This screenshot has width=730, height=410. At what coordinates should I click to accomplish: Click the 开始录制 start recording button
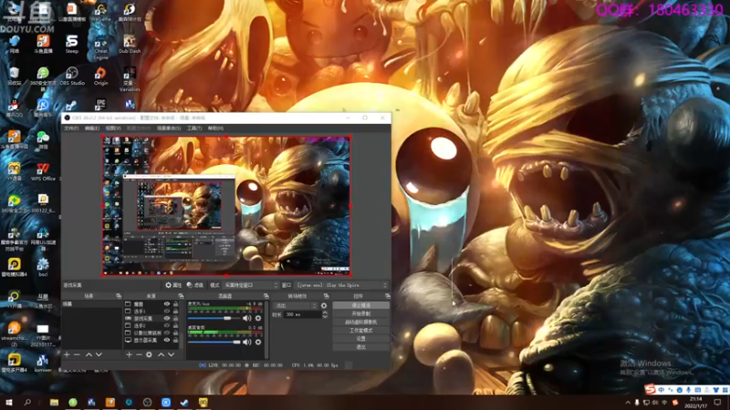(x=360, y=313)
